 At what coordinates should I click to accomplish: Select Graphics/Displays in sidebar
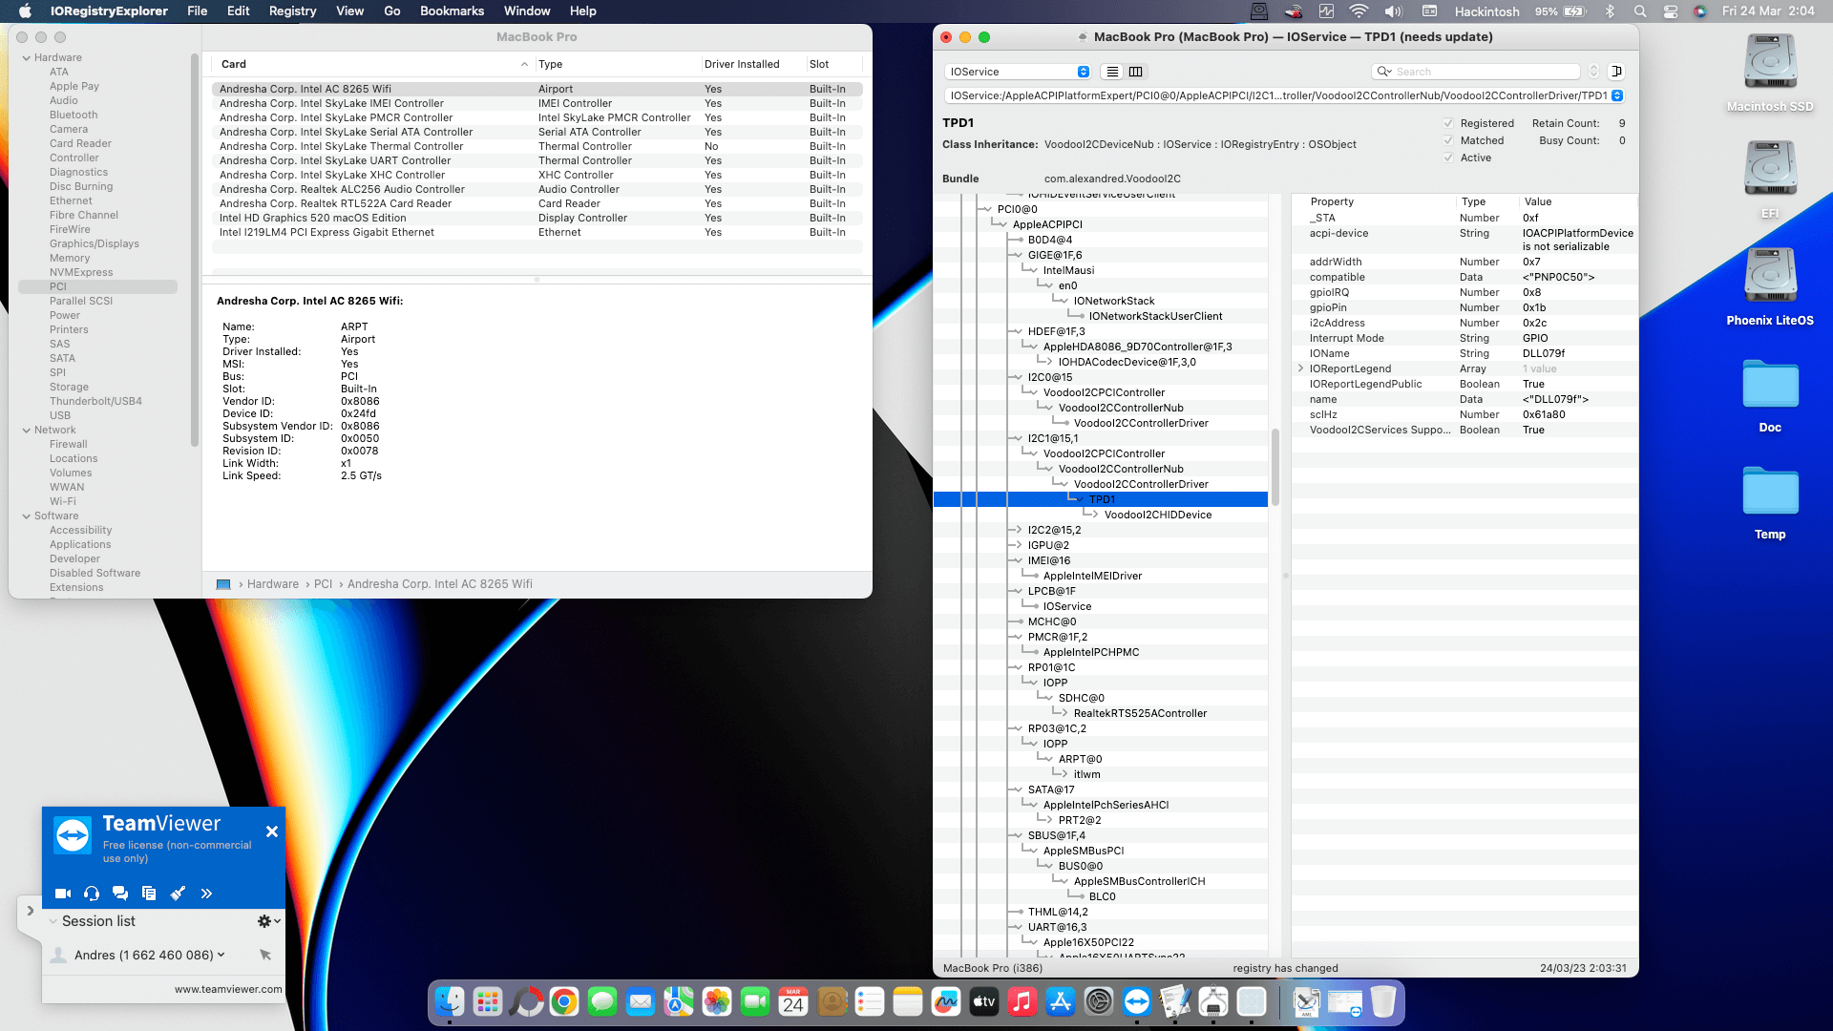click(x=95, y=243)
